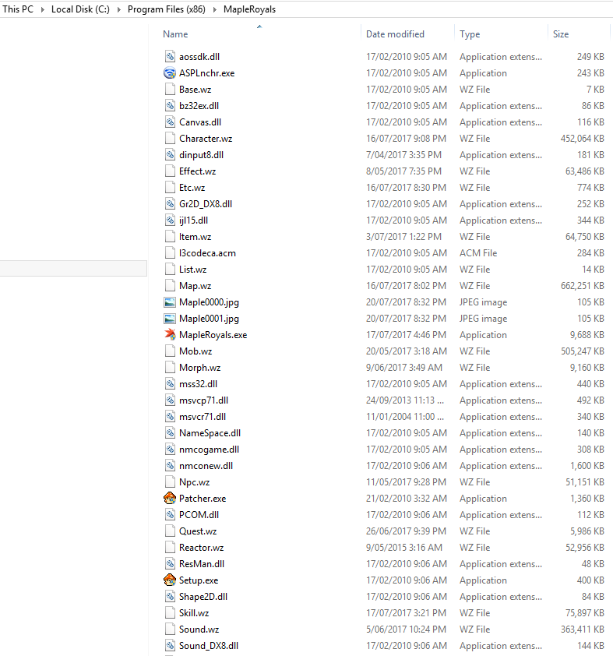Sort files by Name column header
This screenshot has height=656, width=613.
point(175,34)
